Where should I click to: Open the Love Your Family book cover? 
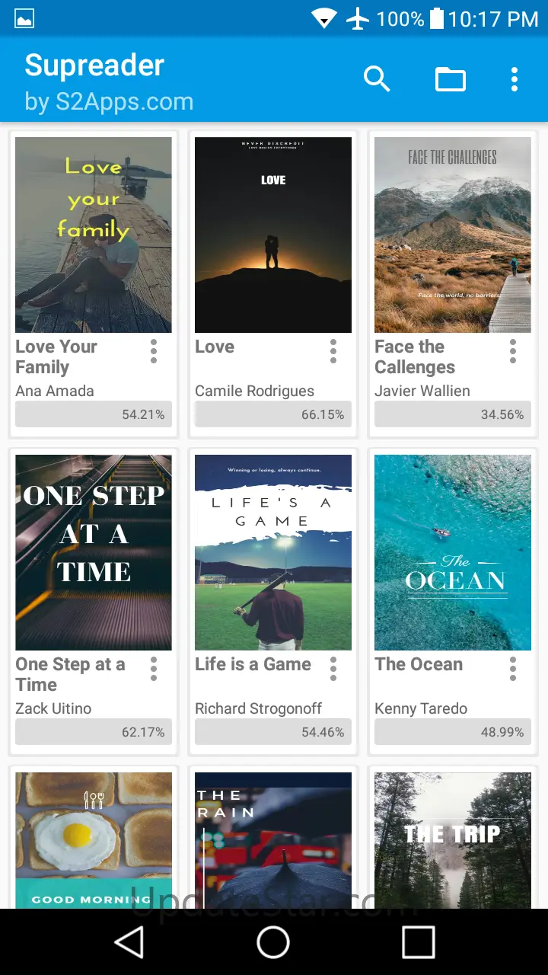coord(94,235)
